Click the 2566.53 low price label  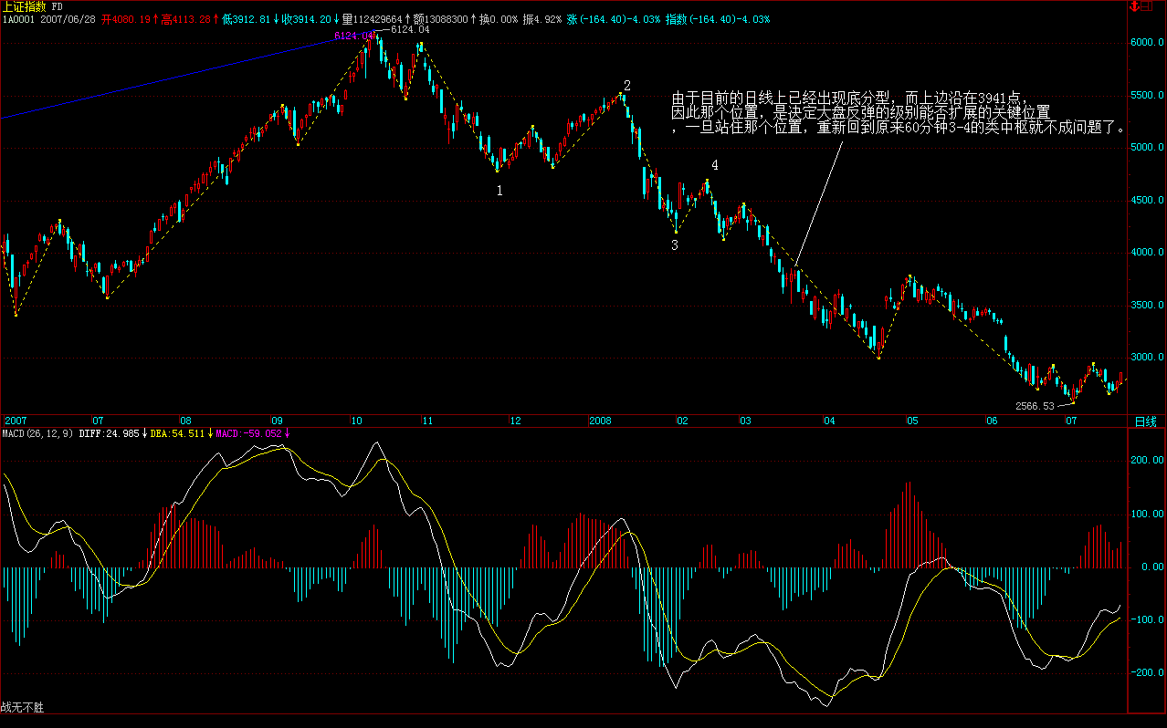[x=1035, y=406]
